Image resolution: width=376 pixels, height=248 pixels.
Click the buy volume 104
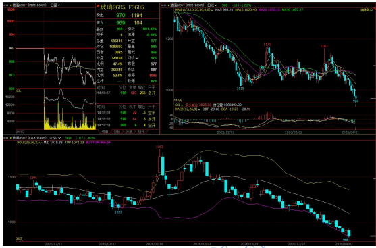pyautogui.click(x=138, y=23)
